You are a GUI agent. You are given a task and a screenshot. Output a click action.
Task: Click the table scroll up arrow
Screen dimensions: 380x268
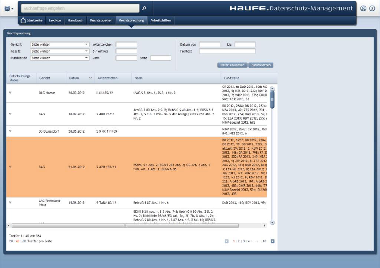(x=272, y=89)
